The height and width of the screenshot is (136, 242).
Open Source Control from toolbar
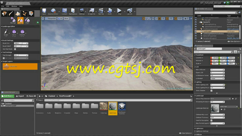(x=53, y=11)
